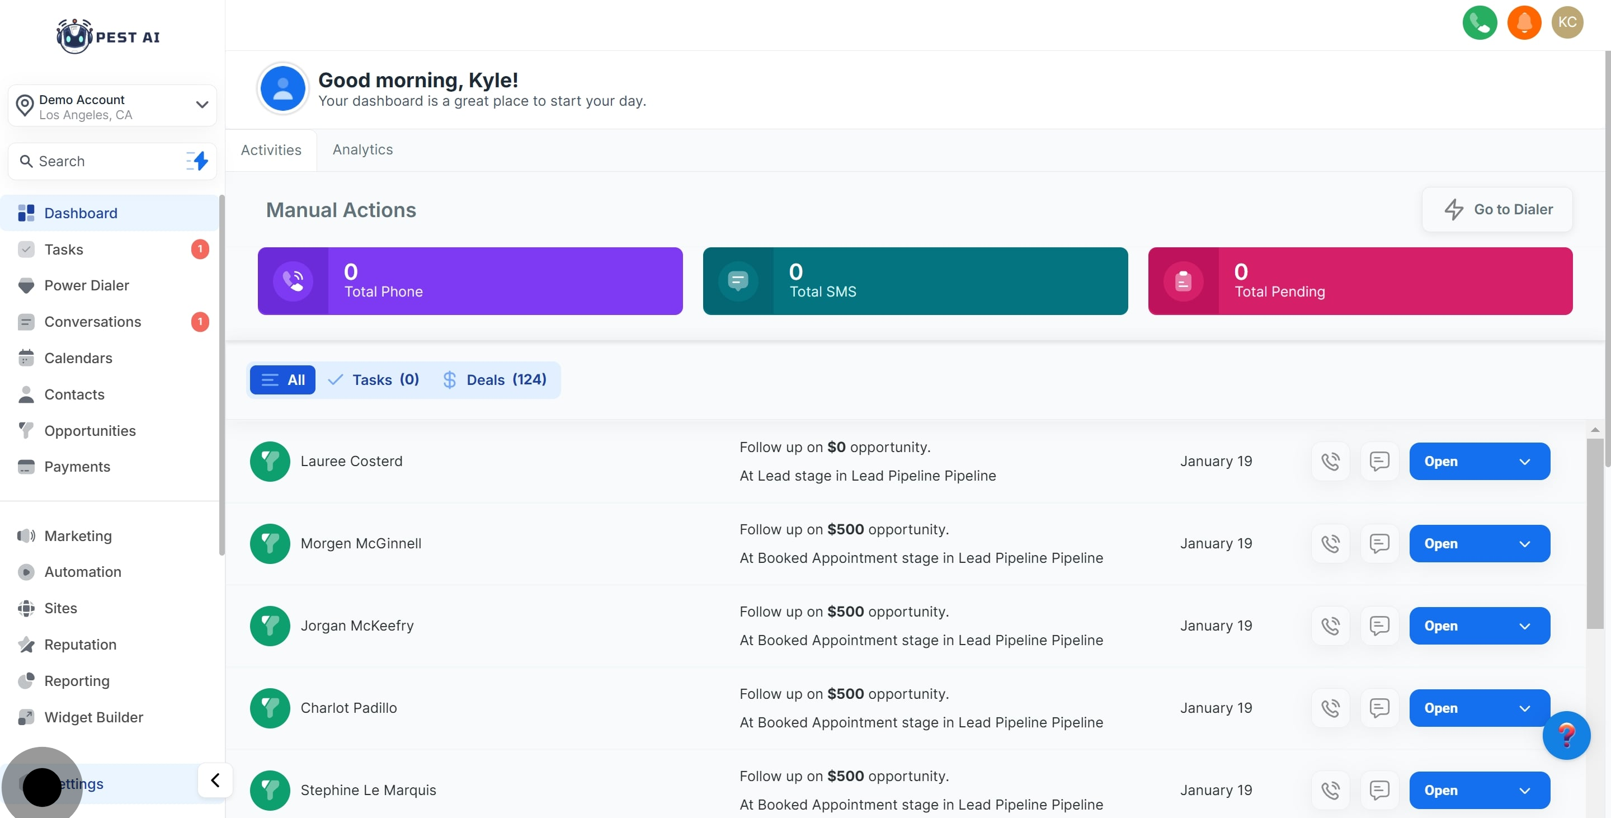Image resolution: width=1611 pixels, height=818 pixels.
Task: Select the All filter toggle
Action: [282, 379]
